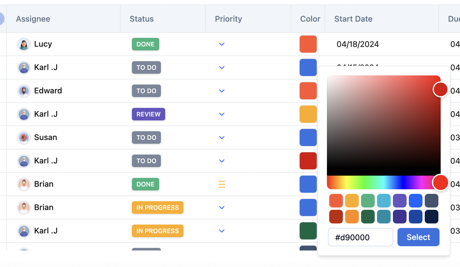Click Lucy's orange-red color cell

click(x=308, y=44)
